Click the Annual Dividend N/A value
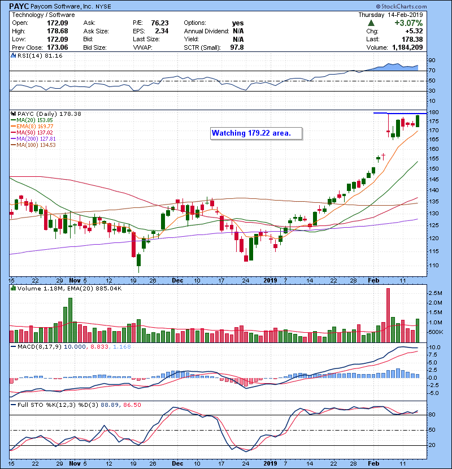Image resolution: width=452 pixels, height=469 pixels. (238, 31)
